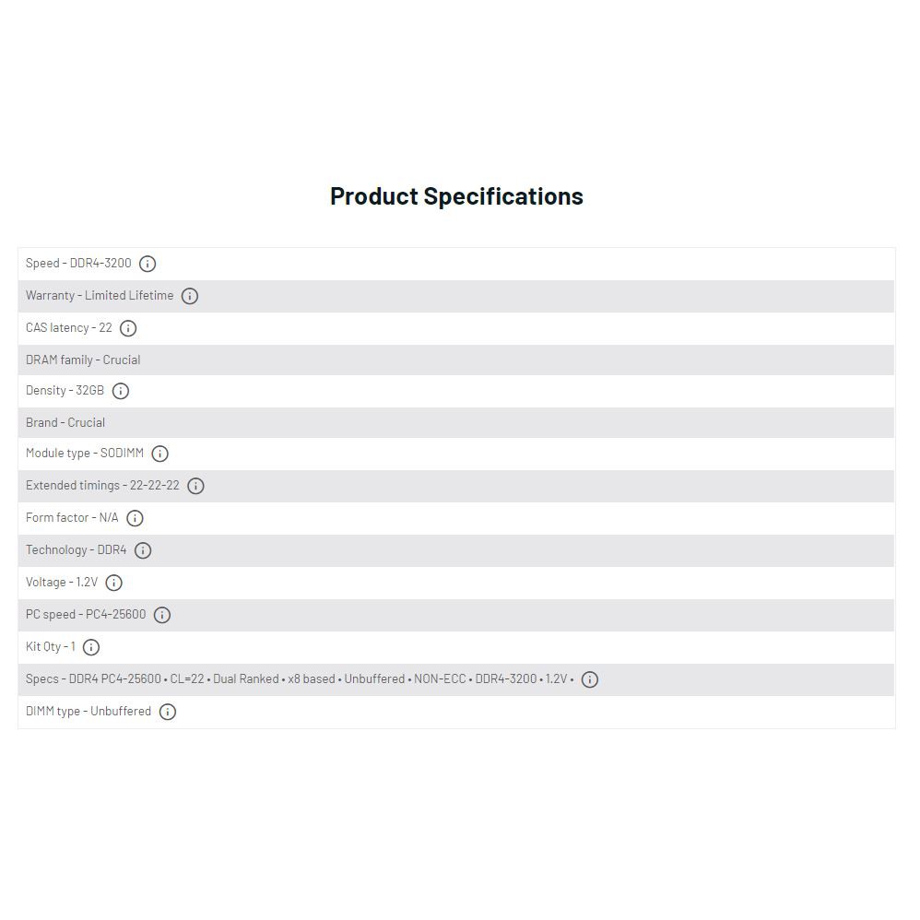Click the Extended timings 22-22-22 text
Screen dimensions: 920x920
coord(102,486)
